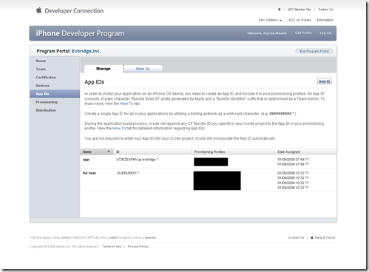Open the "online" Apple Store footer link
Viewport: 369px width, 272px height.
65,238
